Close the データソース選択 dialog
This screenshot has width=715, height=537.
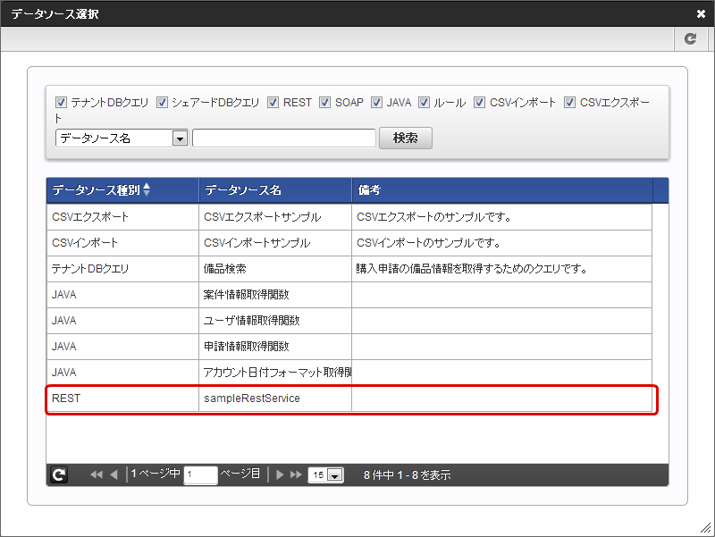pos(701,14)
